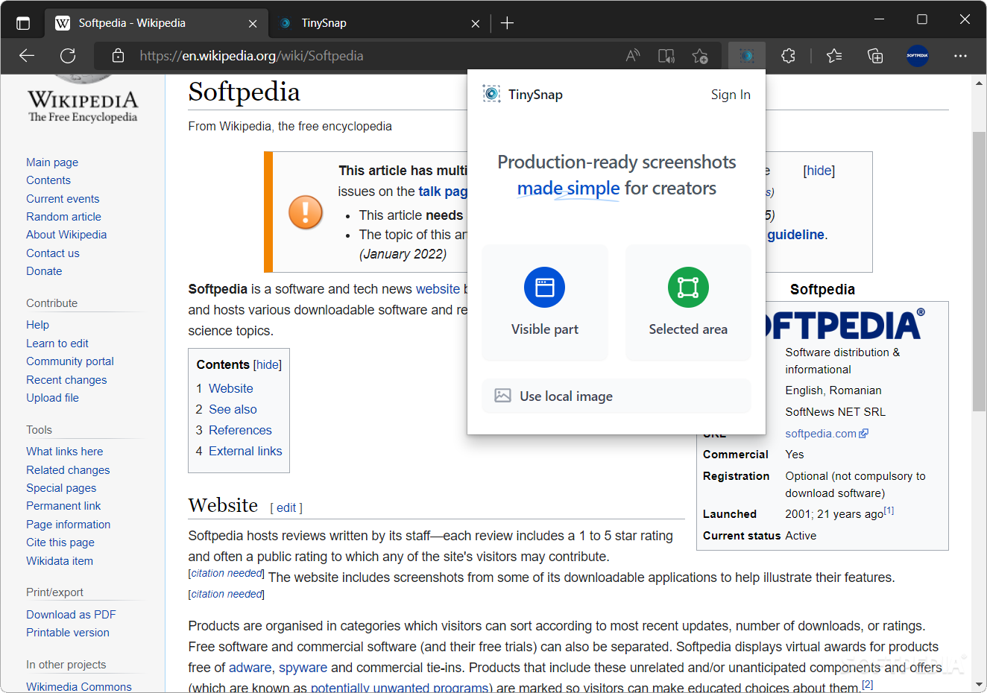This screenshot has height=693, width=987.
Task: Open Page information link
Action: pos(68,525)
